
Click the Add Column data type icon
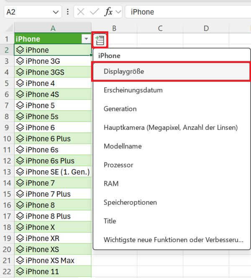100,40
